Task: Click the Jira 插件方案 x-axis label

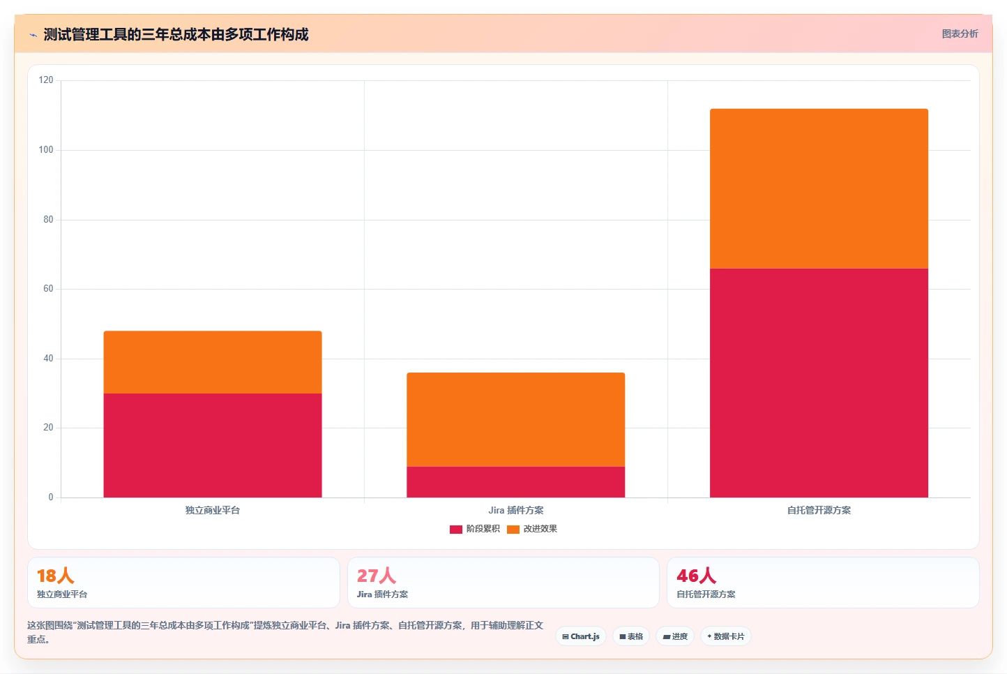Action: pyautogui.click(x=516, y=510)
